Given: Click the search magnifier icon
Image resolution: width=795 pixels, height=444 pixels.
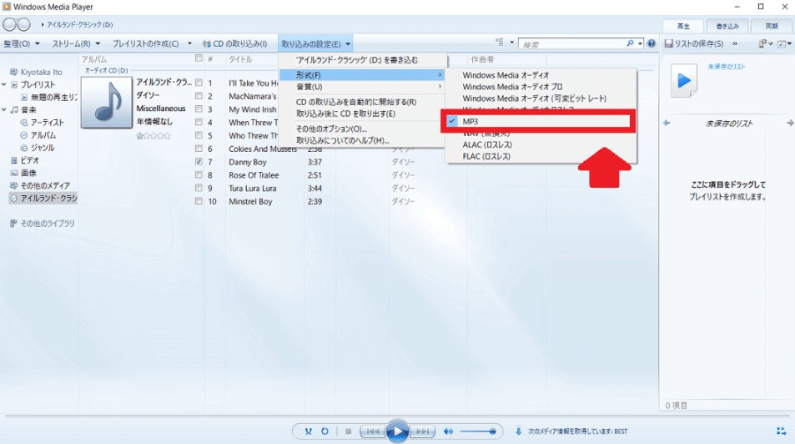Looking at the screenshot, I should (x=630, y=43).
